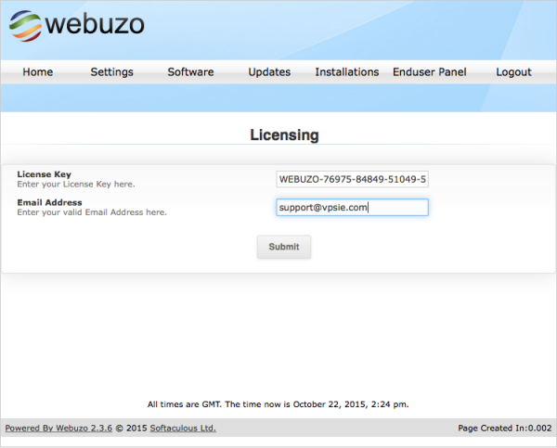The image size is (557, 448).
Task: Open the Installations menu item
Action: [347, 72]
